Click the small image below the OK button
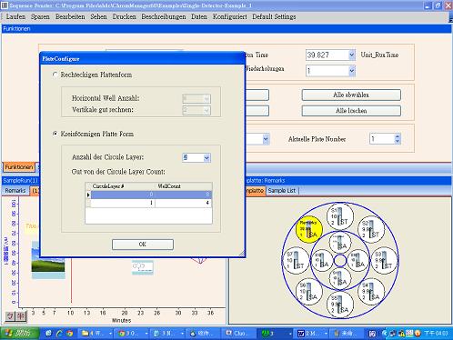 point(143,267)
